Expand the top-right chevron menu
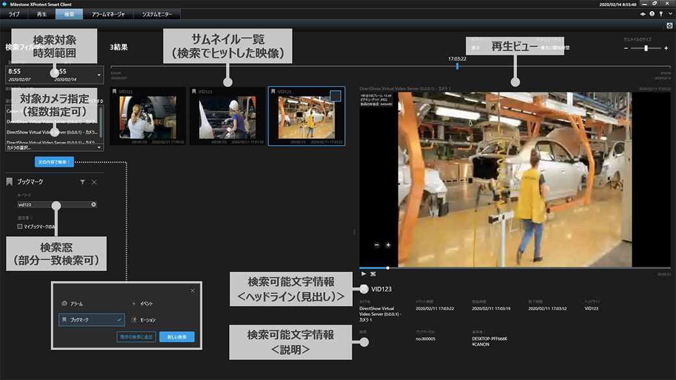Screen dimensions: 676x380 (x=669, y=14)
